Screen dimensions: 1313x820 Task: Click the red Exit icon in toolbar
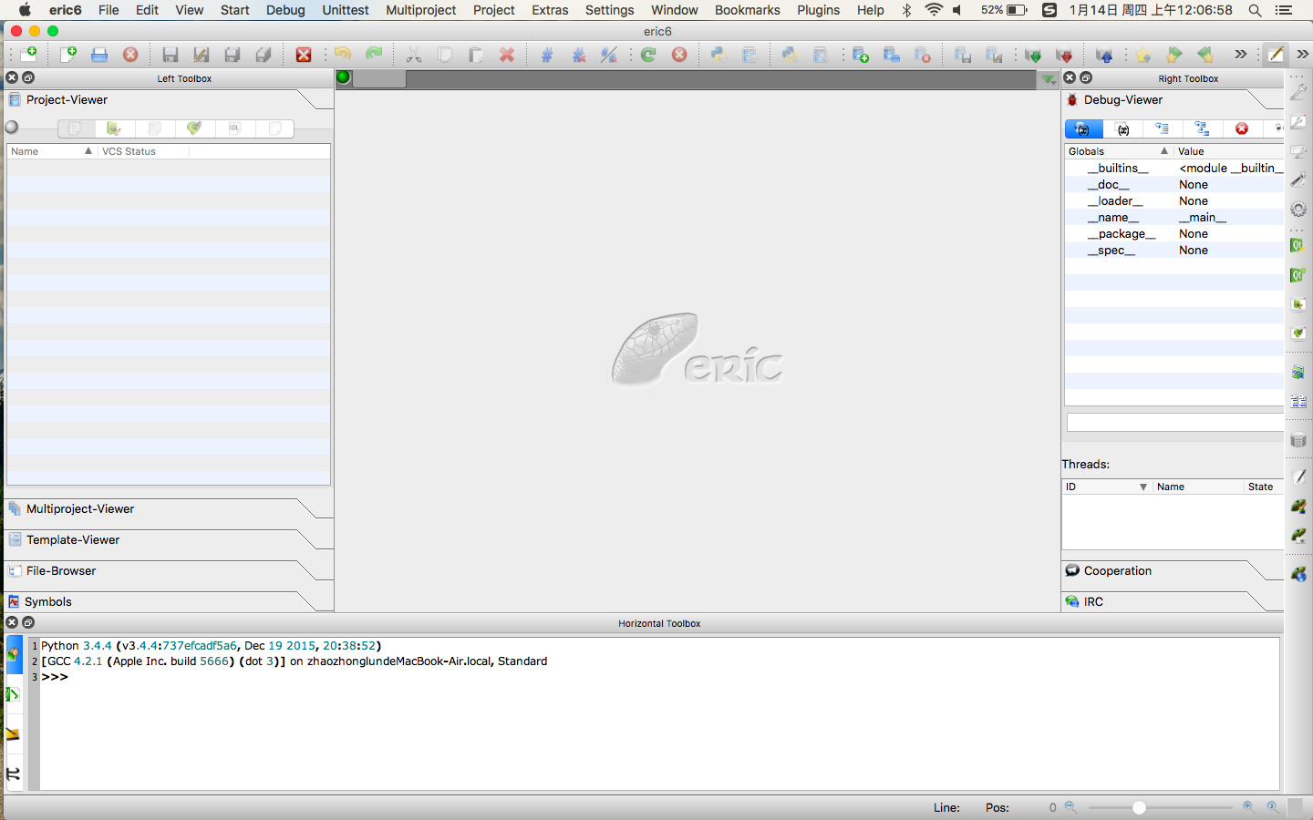click(304, 55)
